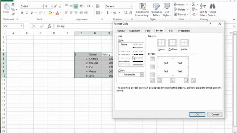The height and width of the screenshot is (133, 237).
Task: Click the formula bar containing Salary
Action: coord(84,26)
